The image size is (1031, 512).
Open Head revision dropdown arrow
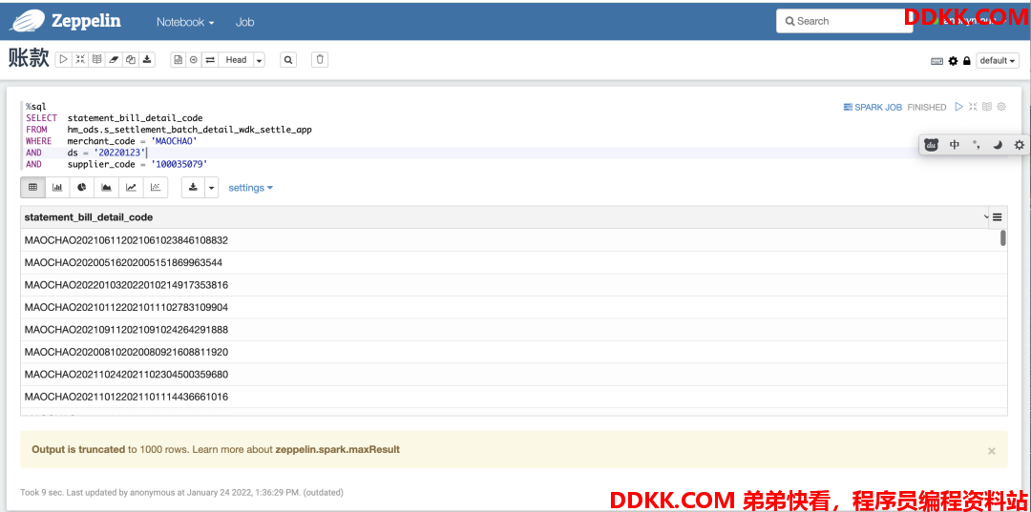[259, 60]
